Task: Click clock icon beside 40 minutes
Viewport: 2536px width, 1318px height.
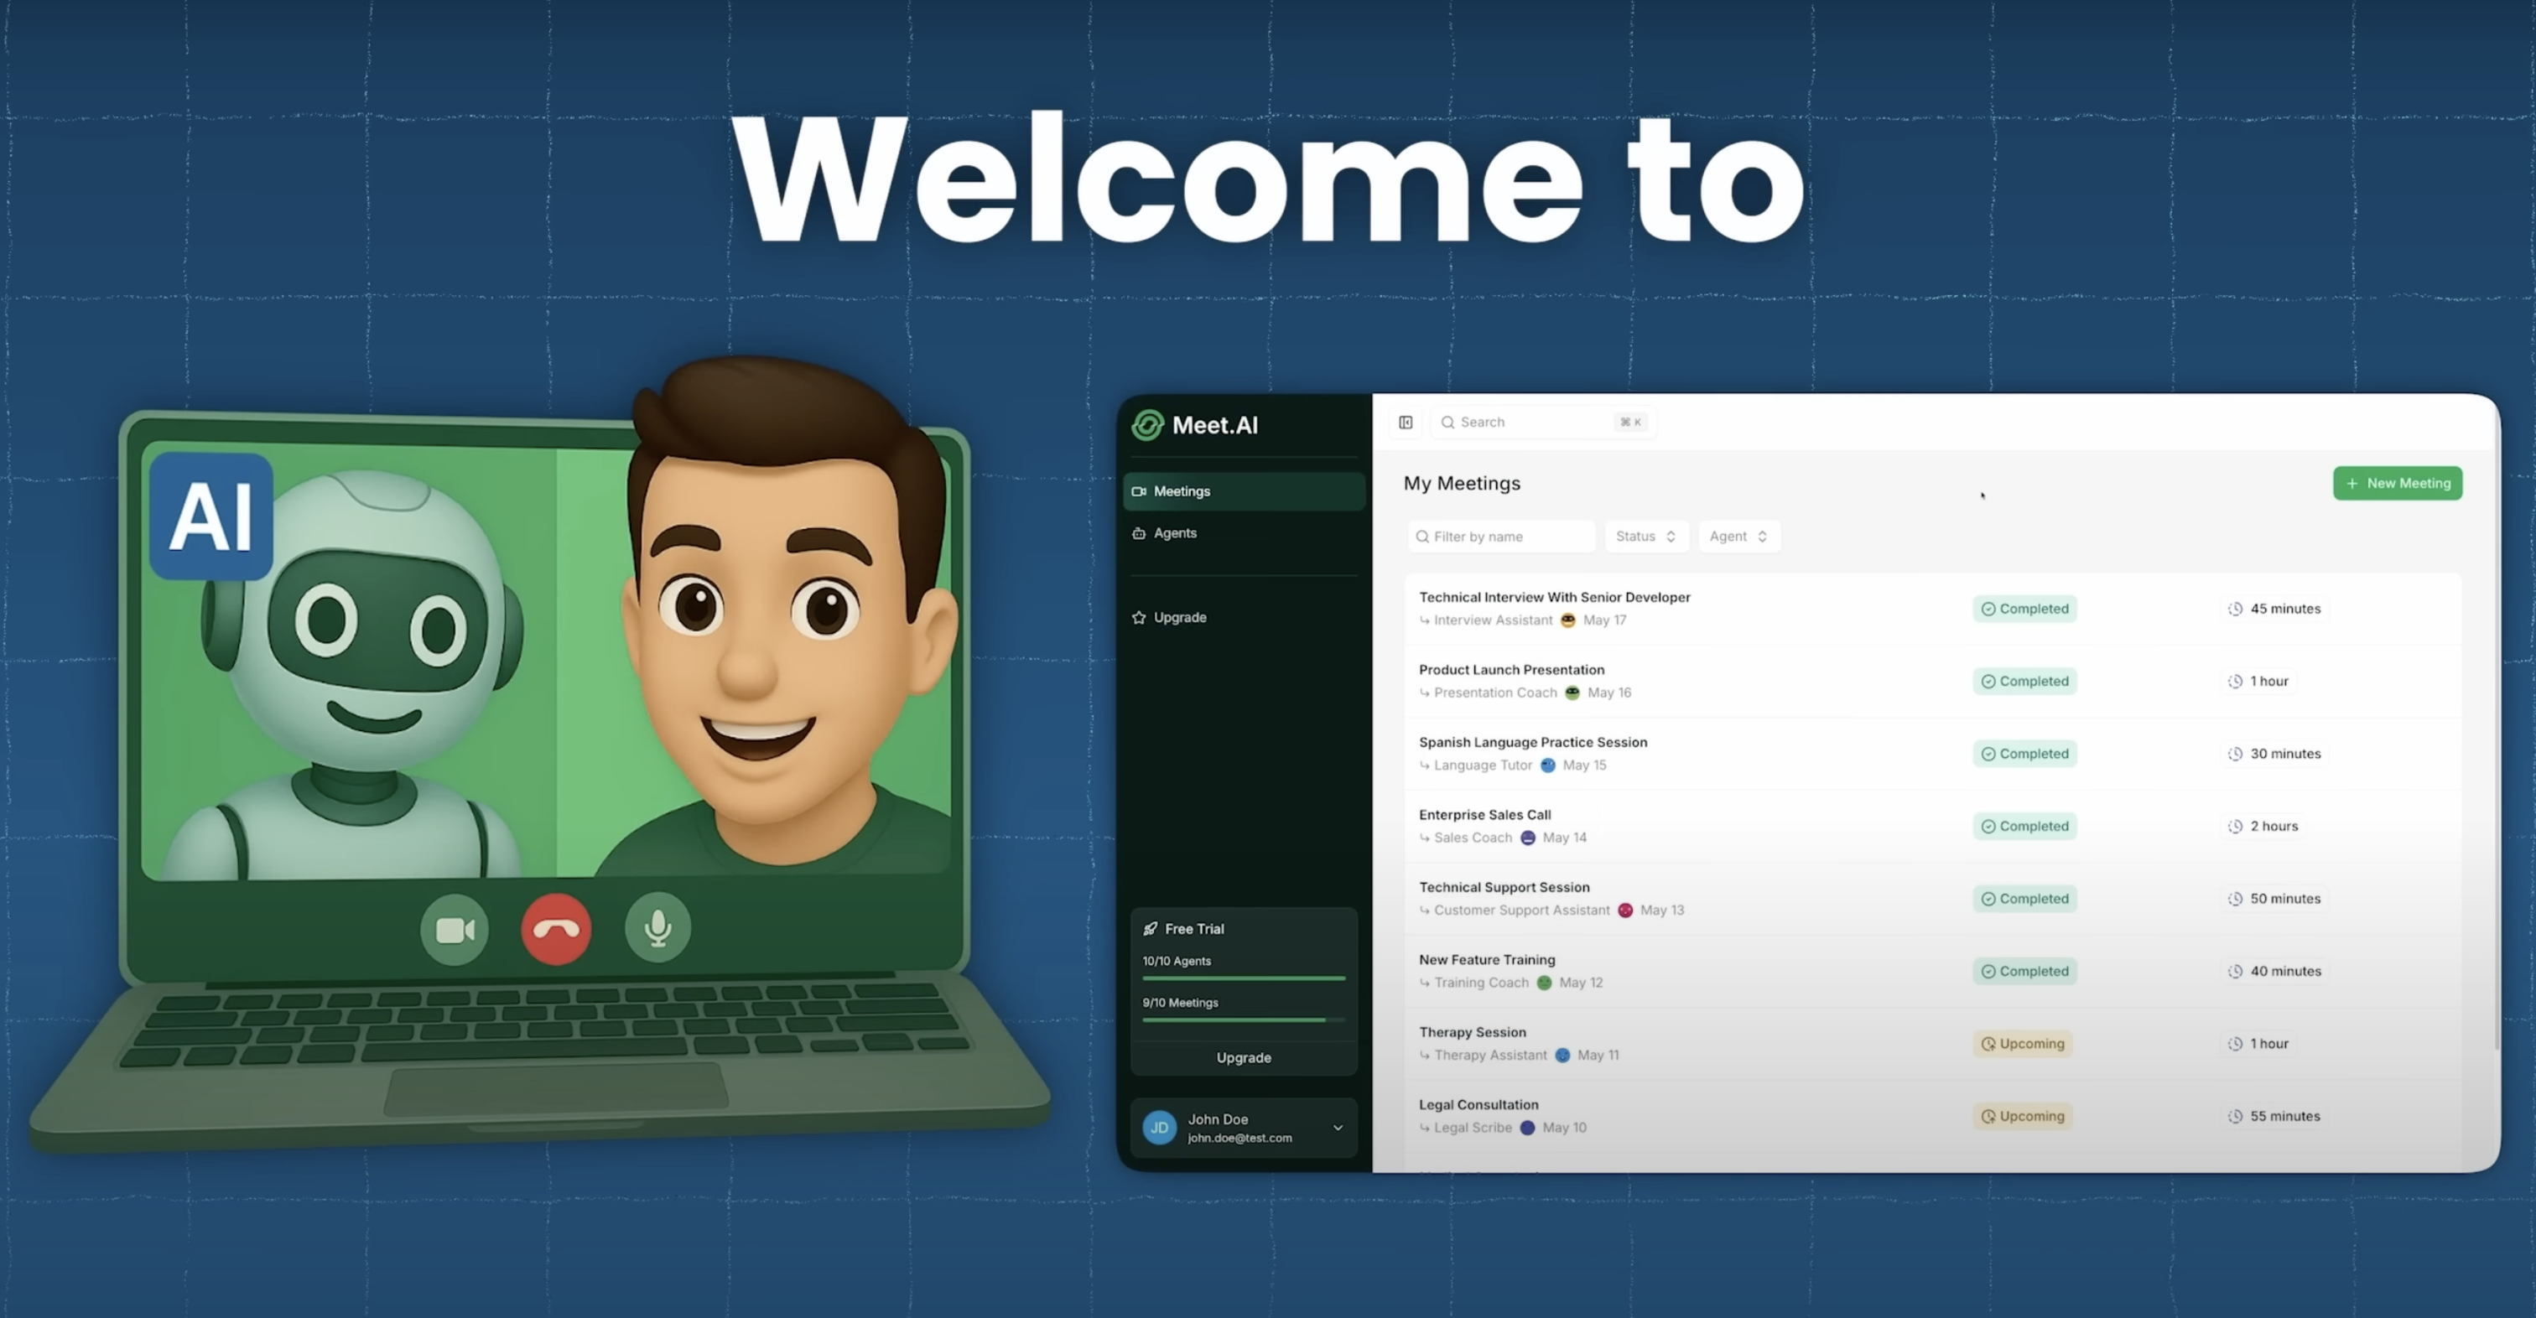Action: [x=2235, y=972]
